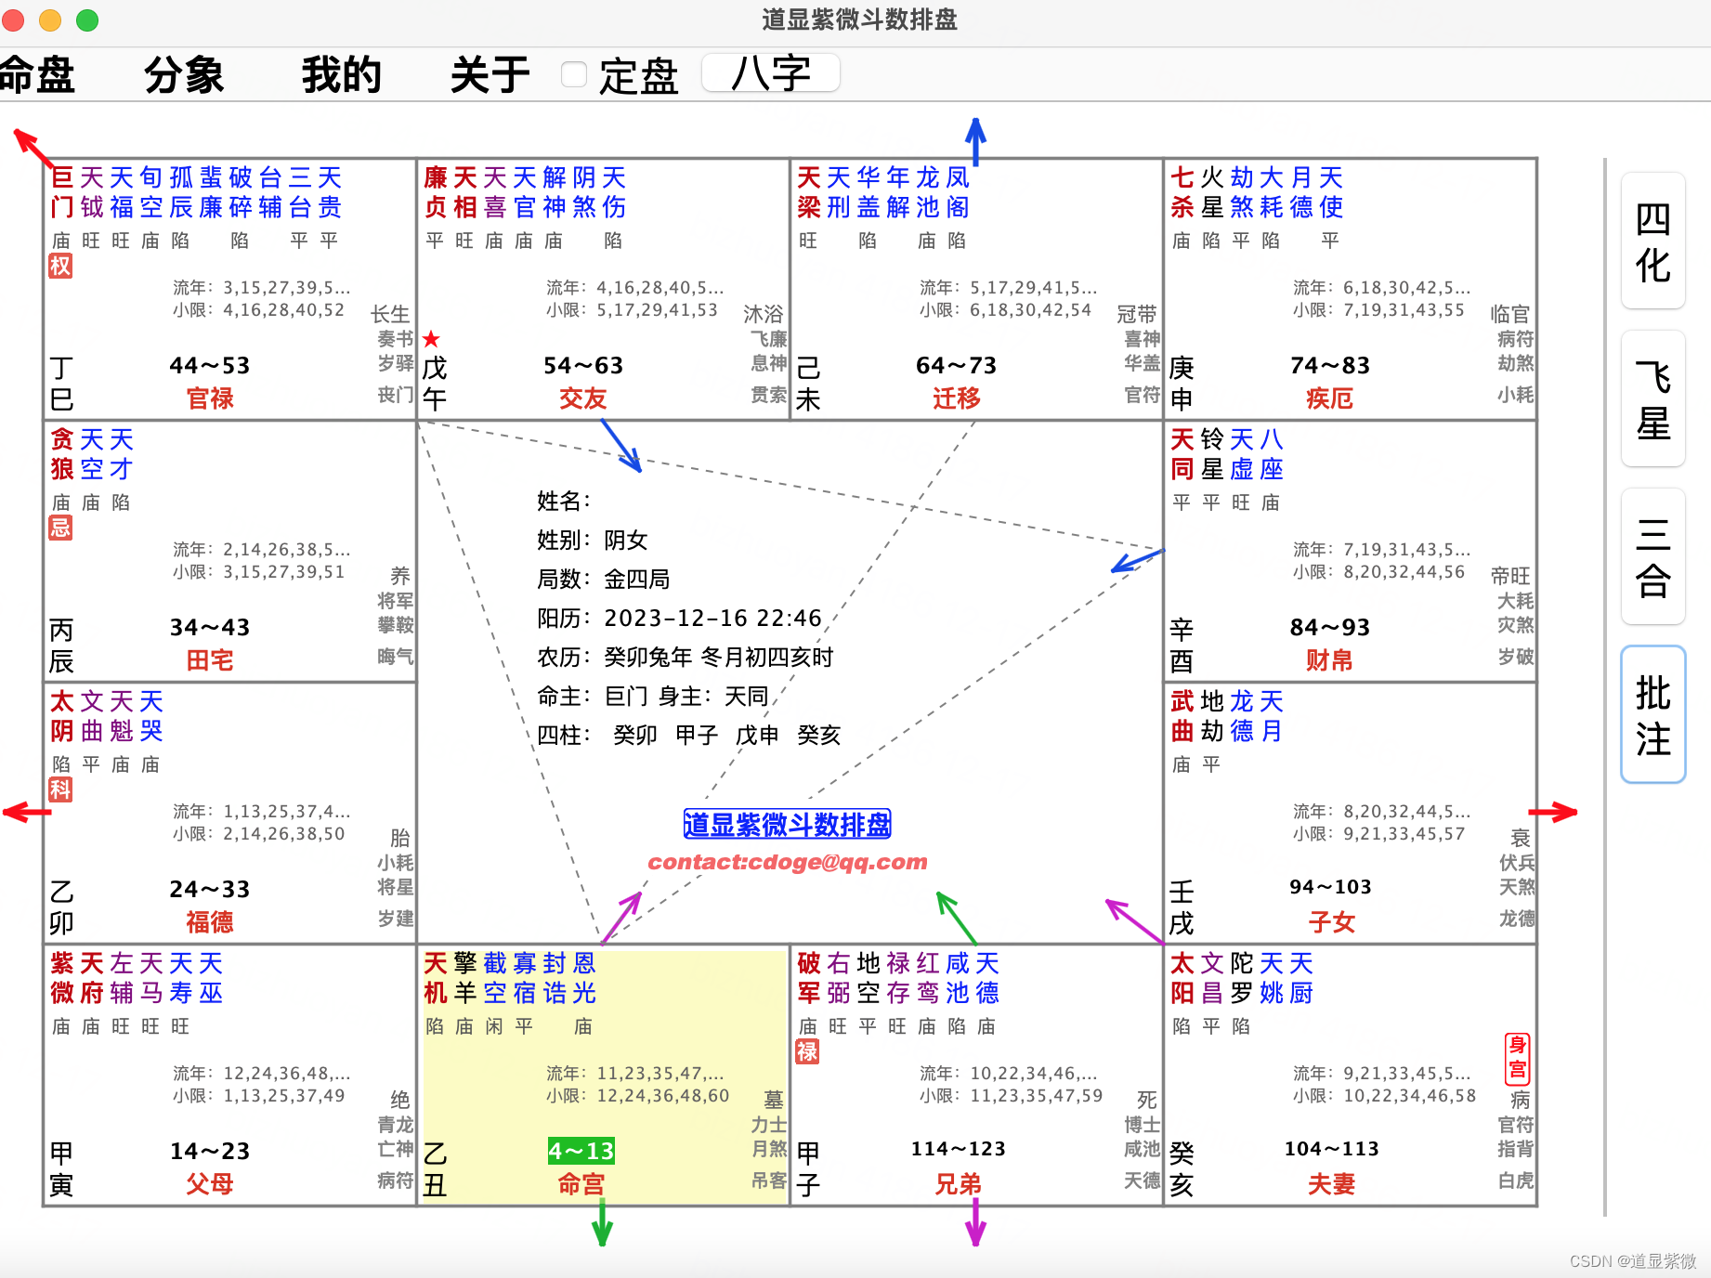
Task: Click the 忌 badge in 田宅 palace
Action: click(x=60, y=528)
